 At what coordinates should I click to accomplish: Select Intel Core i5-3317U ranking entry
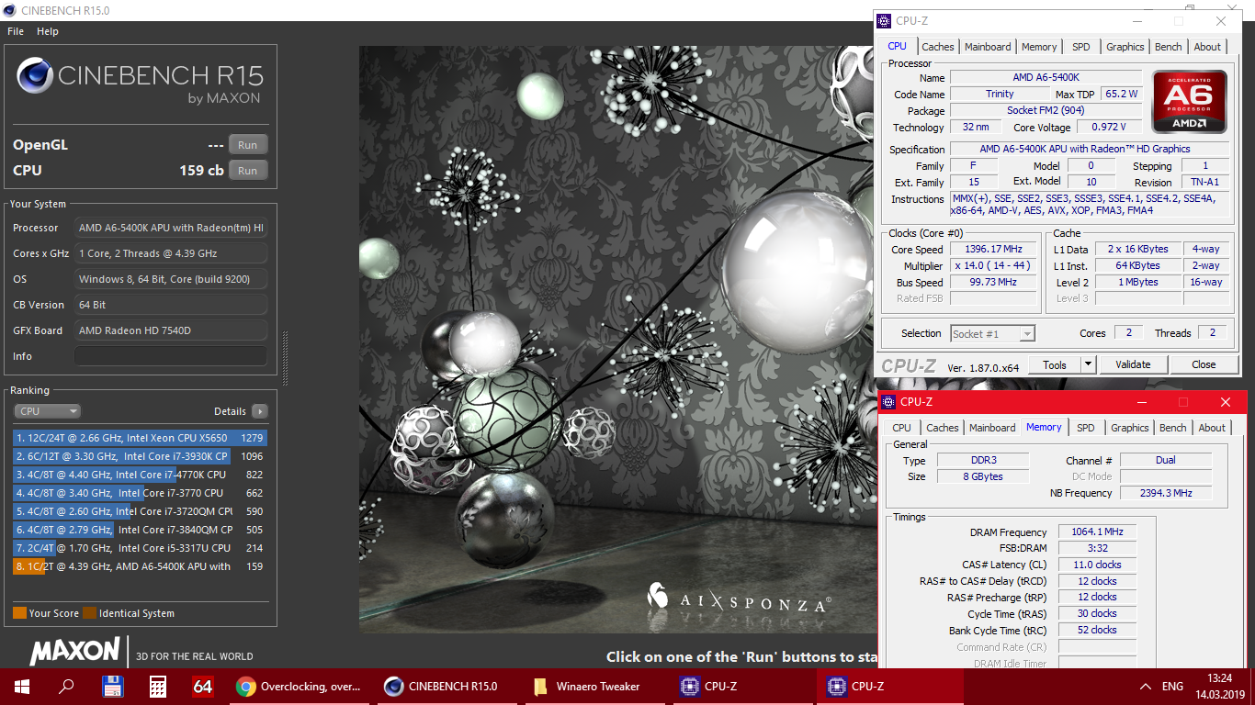pyautogui.click(x=140, y=548)
